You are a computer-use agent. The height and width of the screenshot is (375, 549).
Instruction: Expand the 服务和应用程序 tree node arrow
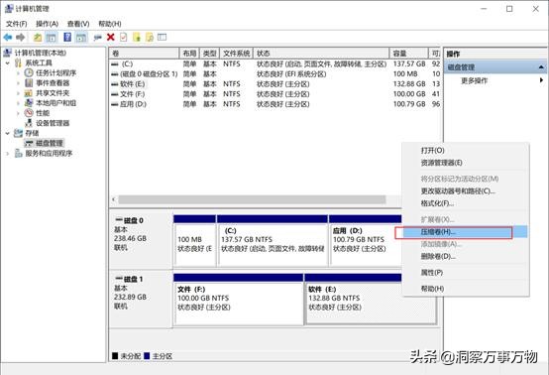(x=7, y=154)
